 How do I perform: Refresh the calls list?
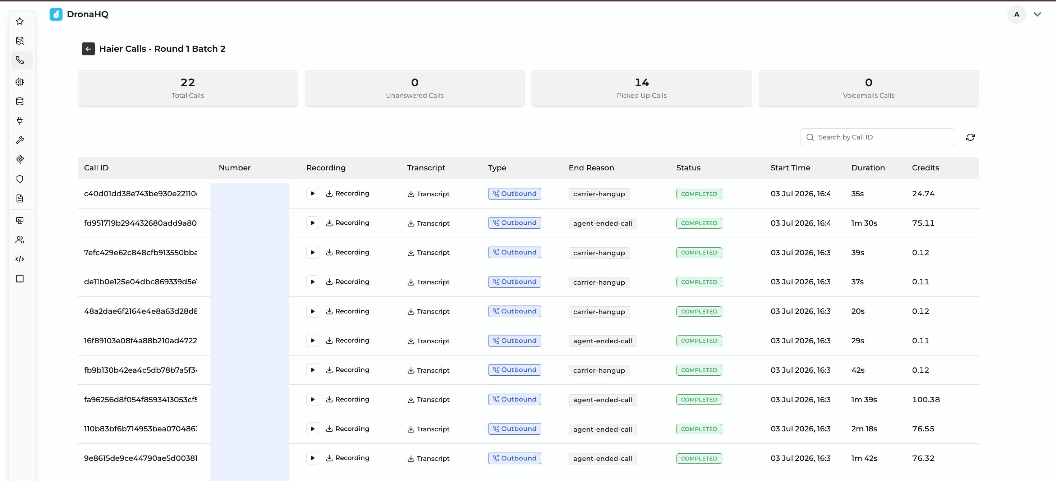click(970, 137)
